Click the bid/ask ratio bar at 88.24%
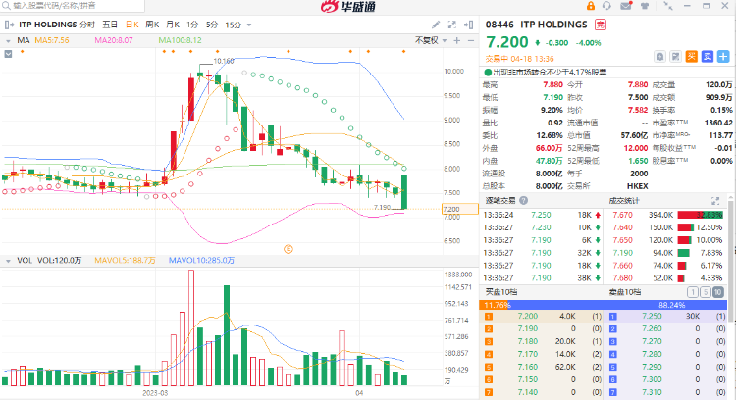736x400 pixels. 619,305
